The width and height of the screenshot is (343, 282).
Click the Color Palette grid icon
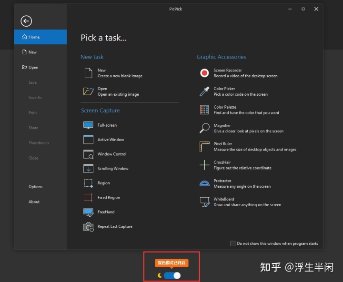[204, 110]
